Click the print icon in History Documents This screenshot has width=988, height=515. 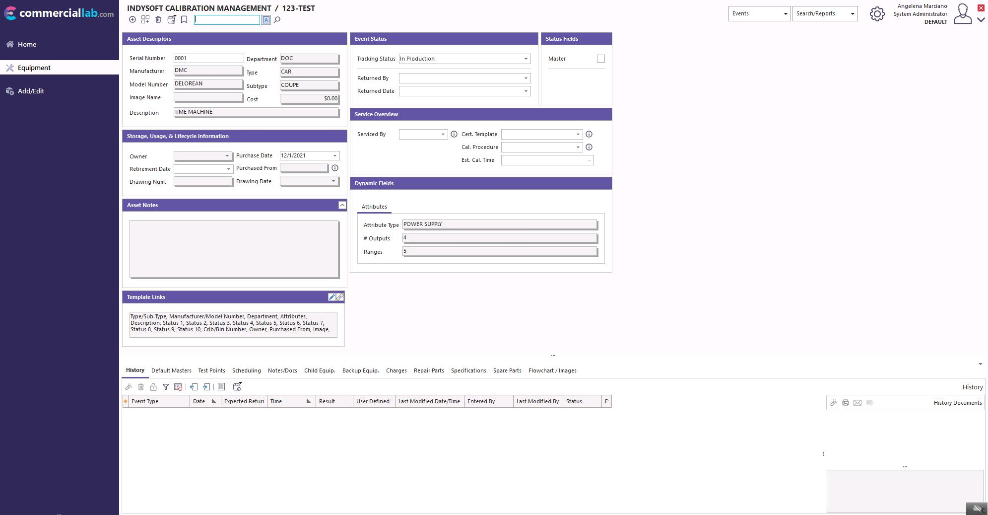click(846, 403)
